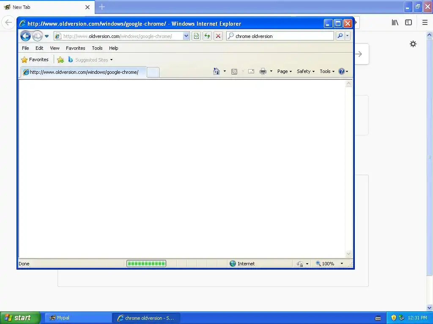433x324 pixels.
Task: Click the IE scrollbar down arrow
Action: pyautogui.click(x=349, y=254)
